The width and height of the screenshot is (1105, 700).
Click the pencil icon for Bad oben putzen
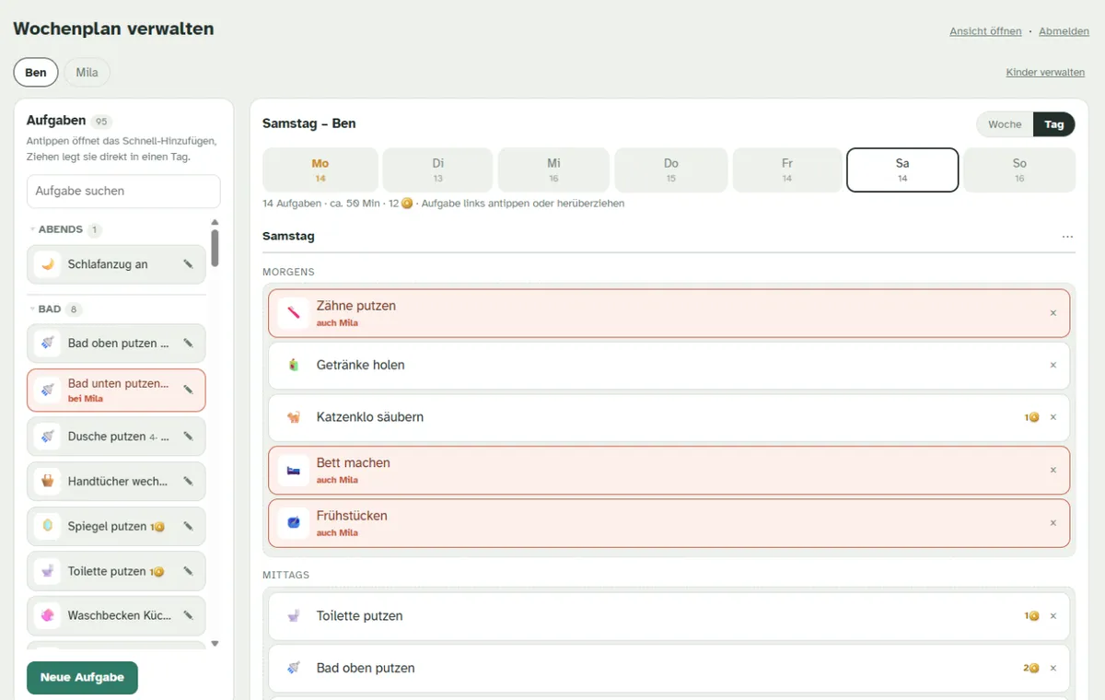pos(188,344)
